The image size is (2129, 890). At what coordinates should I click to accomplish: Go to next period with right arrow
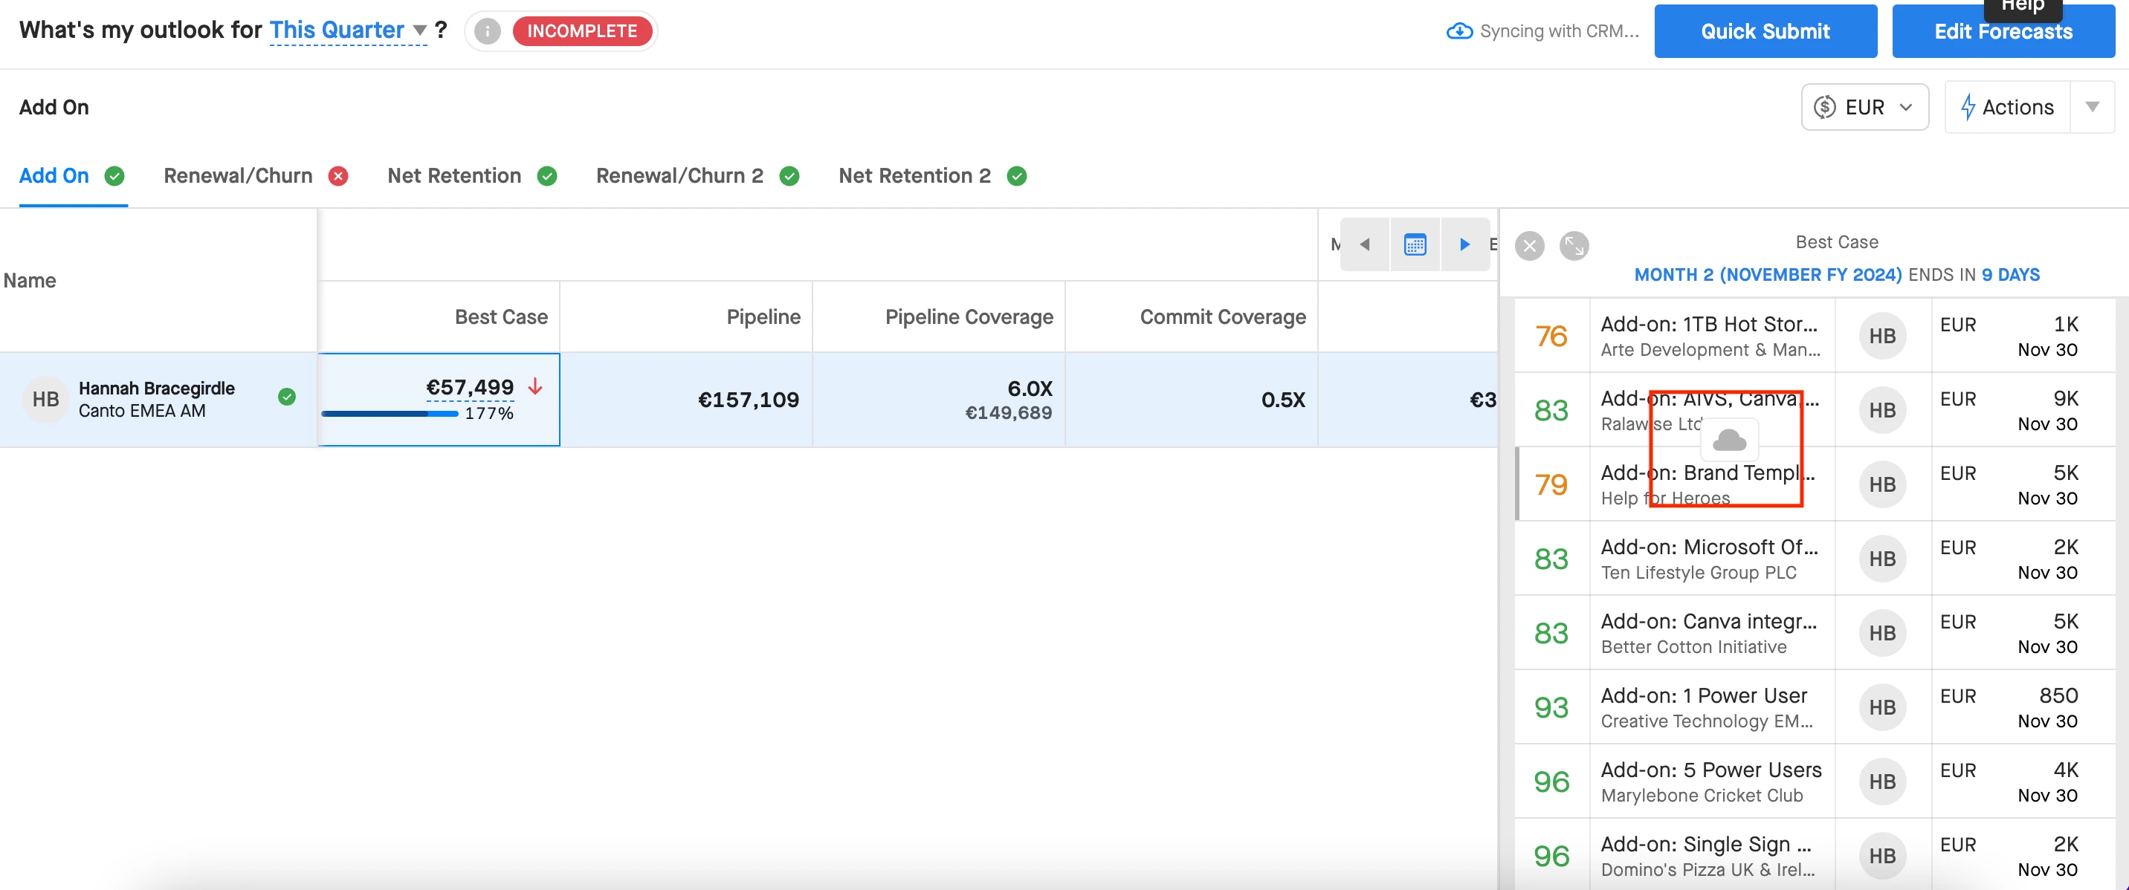(x=1464, y=244)
